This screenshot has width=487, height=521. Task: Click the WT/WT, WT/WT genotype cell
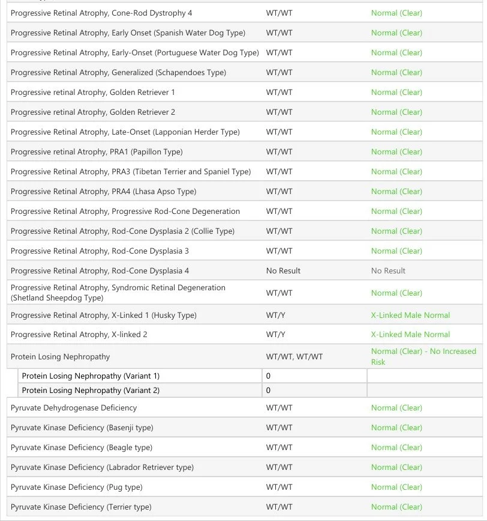(x=294, y=356)
